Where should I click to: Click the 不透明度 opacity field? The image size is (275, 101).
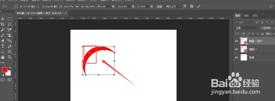[274, 28]
